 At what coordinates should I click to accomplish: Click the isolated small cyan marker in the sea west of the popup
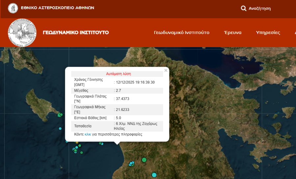coord(60,129)
